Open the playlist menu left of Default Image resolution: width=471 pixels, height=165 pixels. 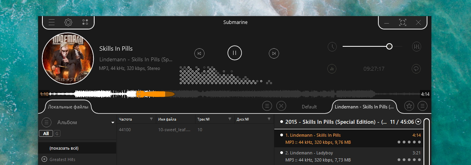click(x=267, y=106)
